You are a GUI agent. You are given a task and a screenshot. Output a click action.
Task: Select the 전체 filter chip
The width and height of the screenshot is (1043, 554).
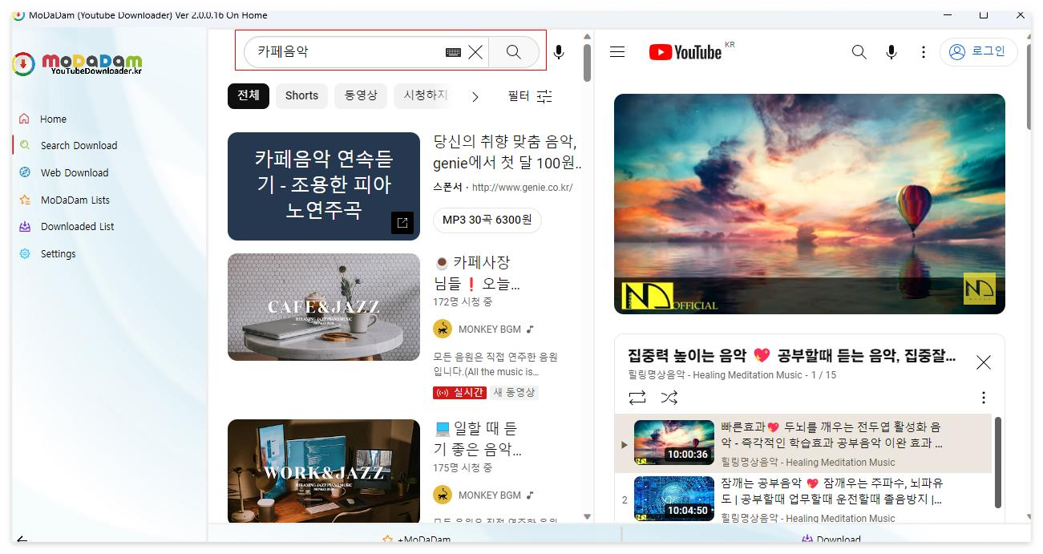pyautogui.click(x=249, y=95)
